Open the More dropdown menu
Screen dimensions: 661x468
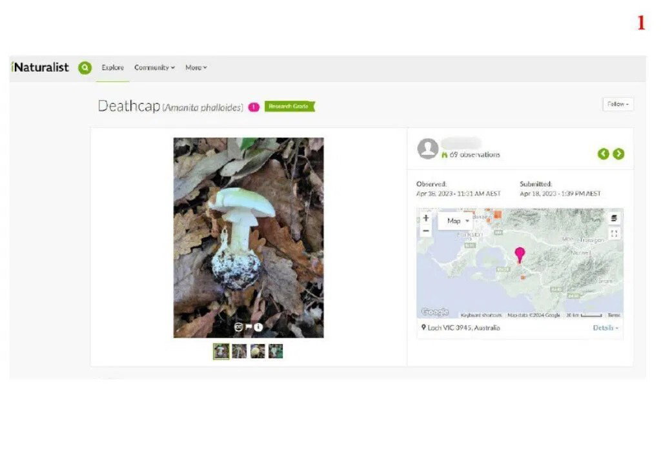coord(196,68)
